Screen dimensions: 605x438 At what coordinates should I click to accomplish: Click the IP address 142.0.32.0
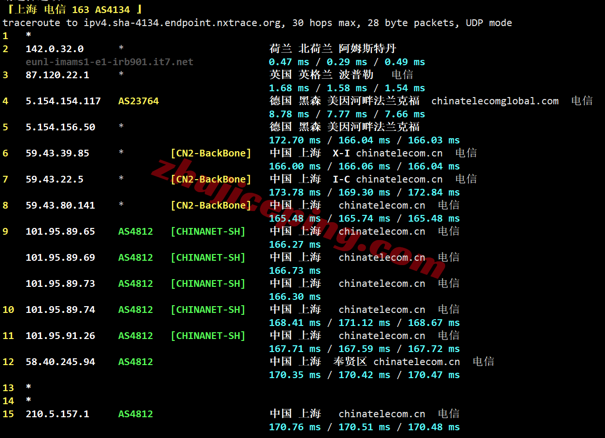(55, 49)
